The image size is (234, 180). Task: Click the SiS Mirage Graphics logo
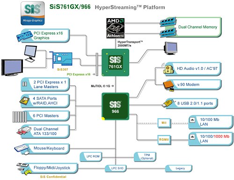pyautogui.click(x=33, y=14)
